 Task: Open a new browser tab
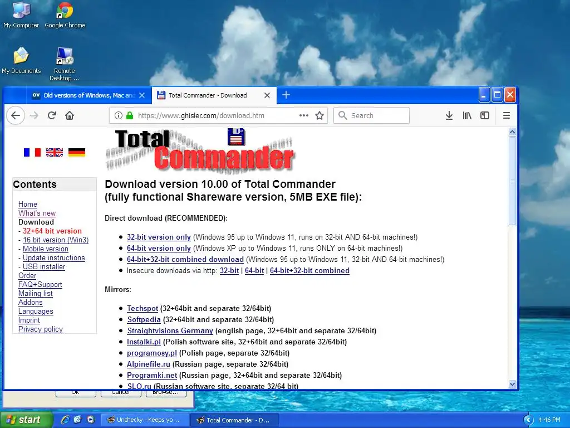[x=286, y=95]
